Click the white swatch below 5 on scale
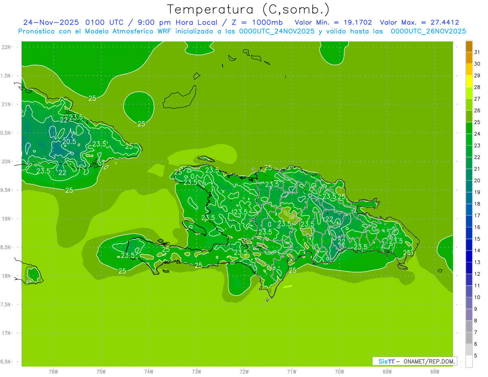Screen dimensions: 488x377 click(469, 362)
